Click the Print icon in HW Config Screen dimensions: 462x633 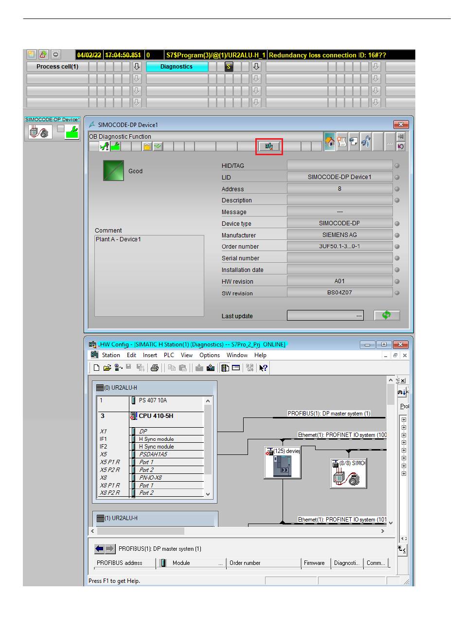click(155, 368)
